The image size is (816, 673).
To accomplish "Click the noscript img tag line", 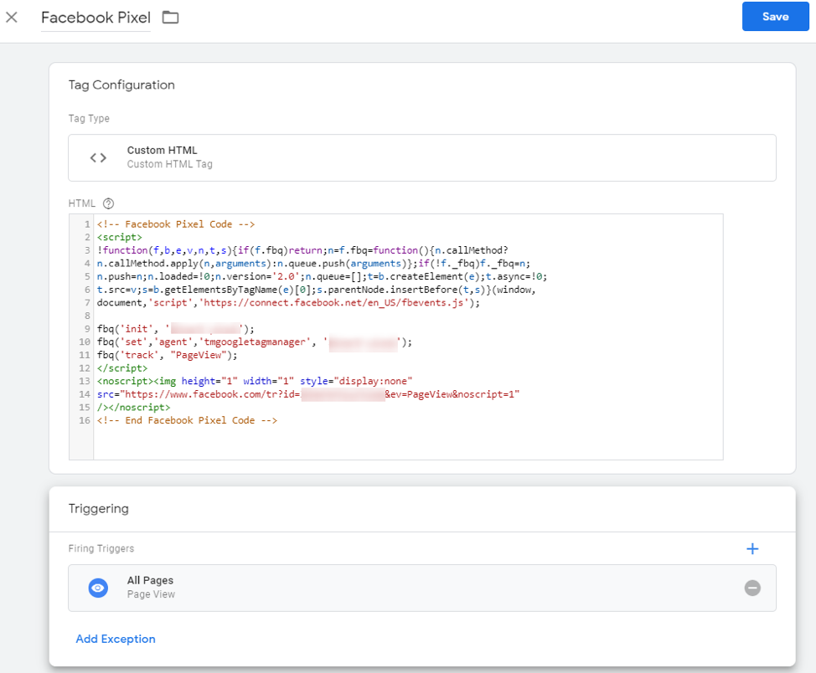I will click(255, 381).
